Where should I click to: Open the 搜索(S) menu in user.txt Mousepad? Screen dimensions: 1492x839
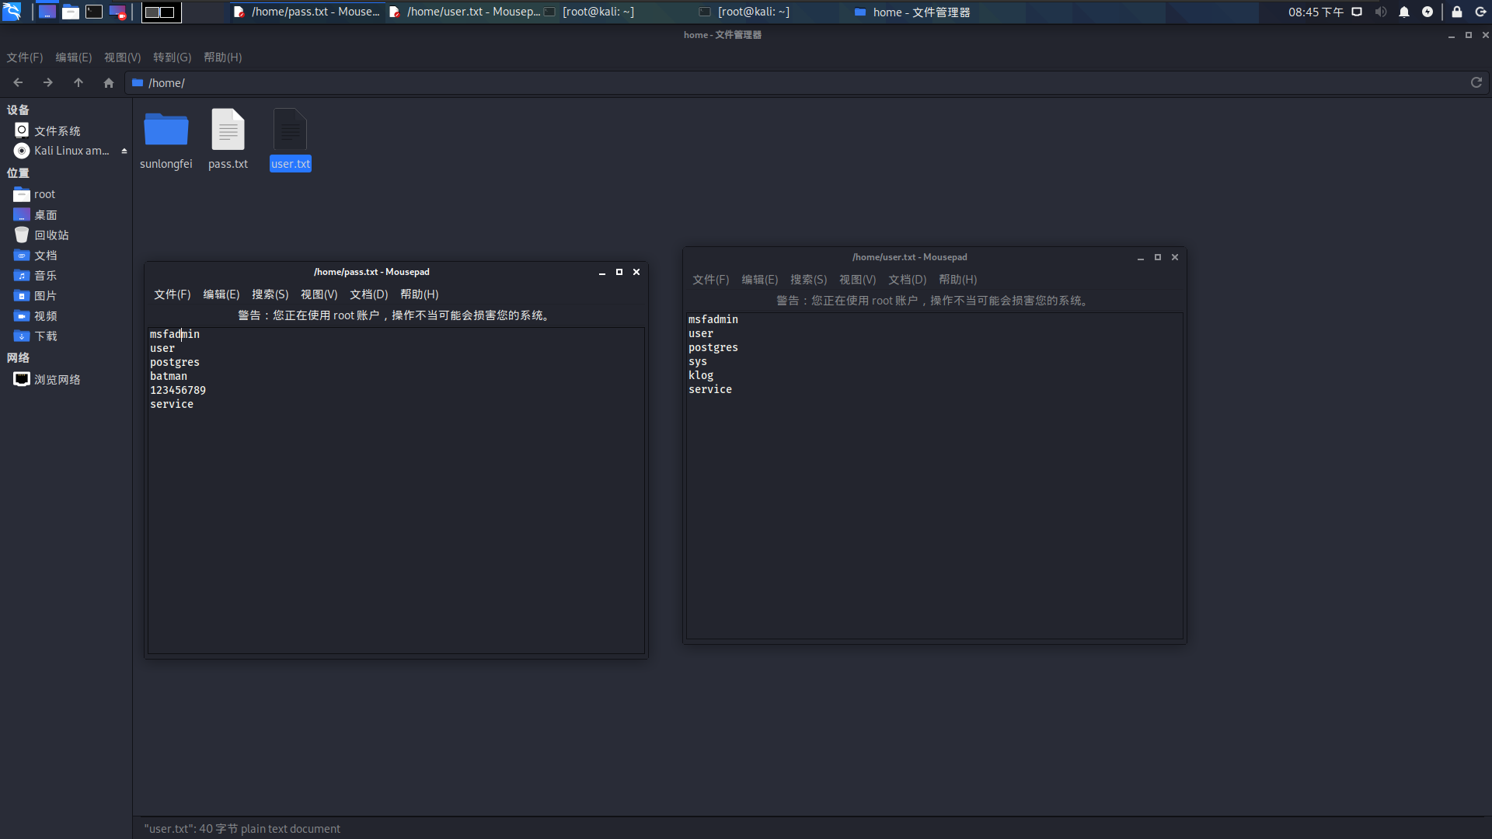click(808, 280)
